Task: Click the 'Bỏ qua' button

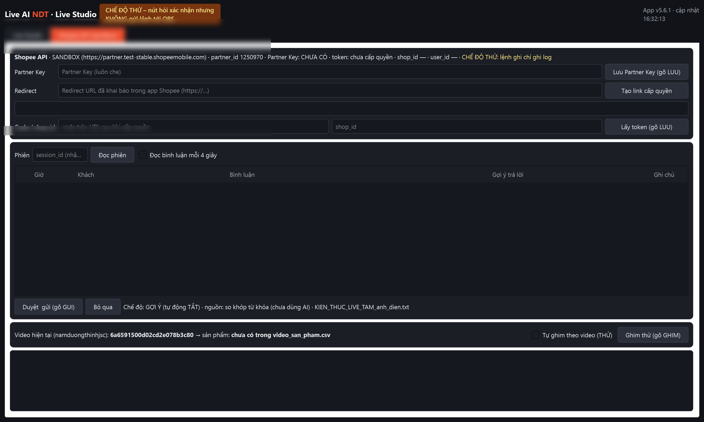Action: [103, 307]
